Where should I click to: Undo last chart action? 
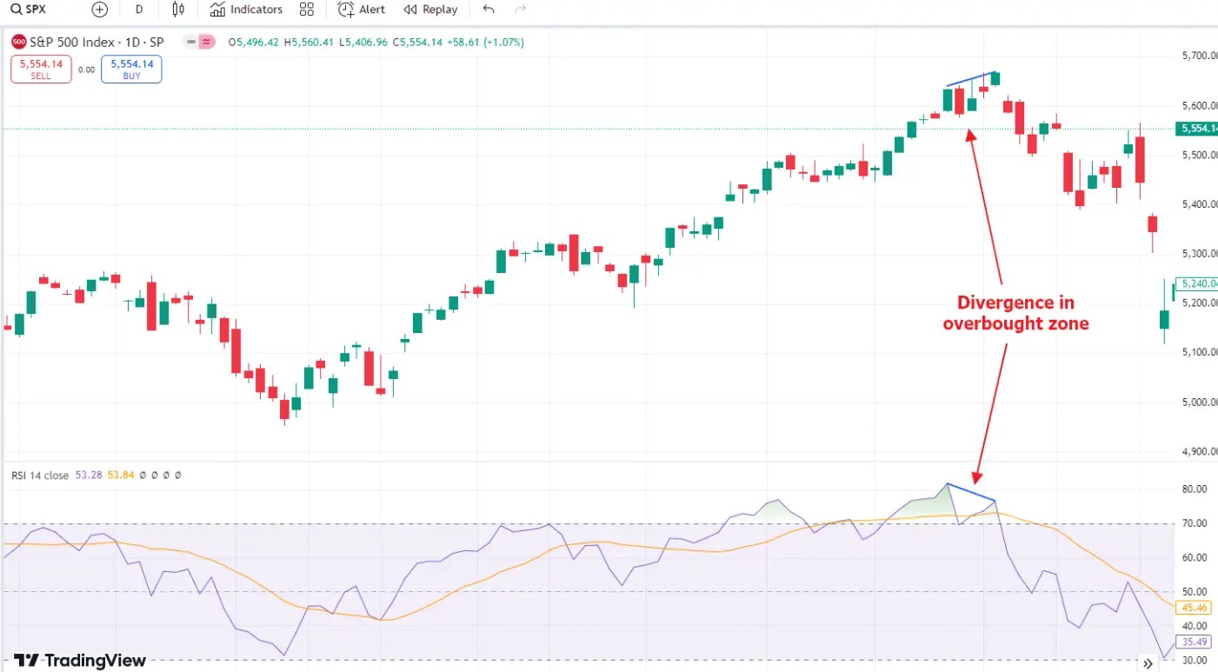coord(489,10)
